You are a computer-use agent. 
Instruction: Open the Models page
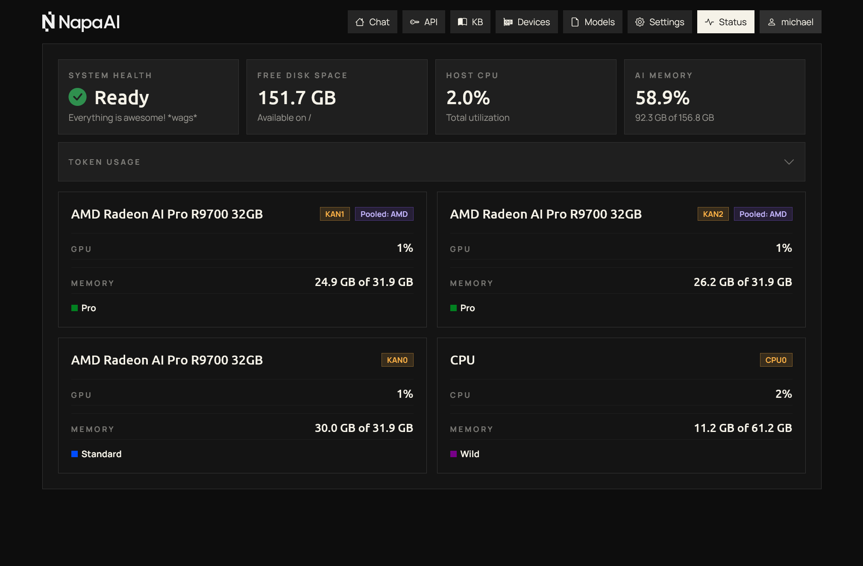coord(593,22)
